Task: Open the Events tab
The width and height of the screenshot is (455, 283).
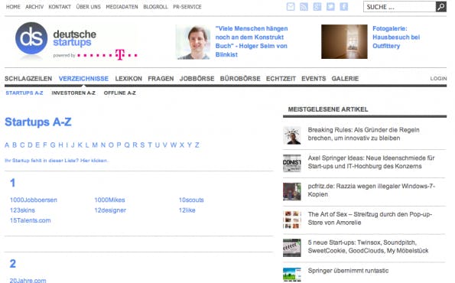Action: click(x=314, y=79)
